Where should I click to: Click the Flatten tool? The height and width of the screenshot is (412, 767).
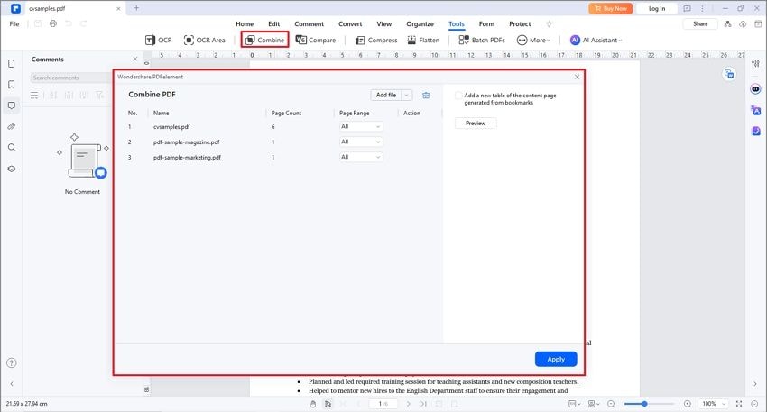(x=423, y=40)
